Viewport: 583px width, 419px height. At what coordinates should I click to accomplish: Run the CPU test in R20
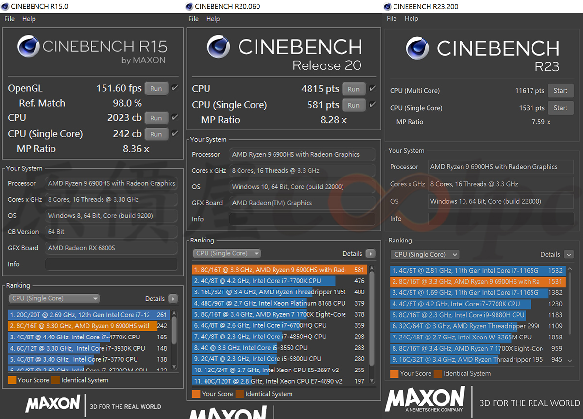pos(354,89)
